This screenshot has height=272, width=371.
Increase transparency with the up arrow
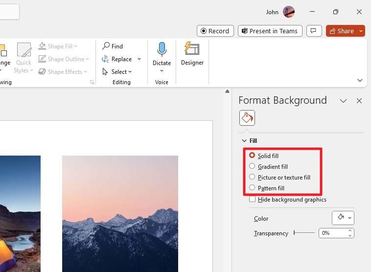click(350, 230)
